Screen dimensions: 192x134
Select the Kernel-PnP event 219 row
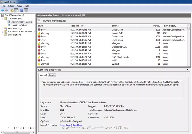[112, 33]
